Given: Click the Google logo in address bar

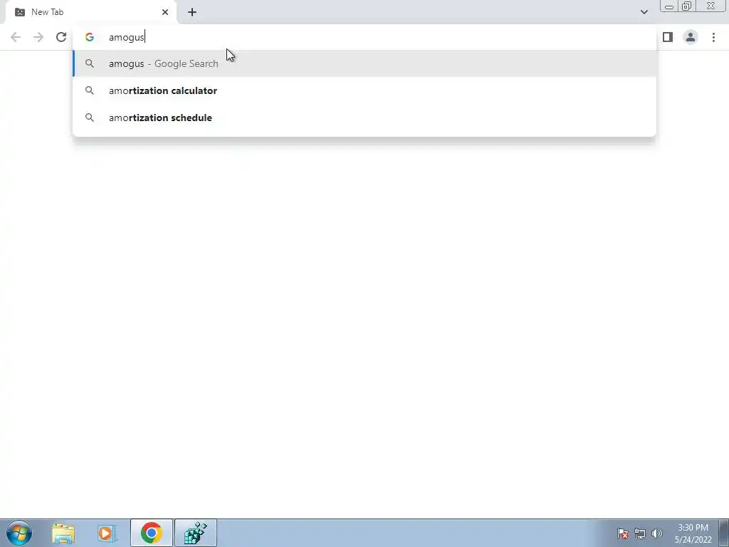Looking at the screenshot, I should [x=90, y=37].
